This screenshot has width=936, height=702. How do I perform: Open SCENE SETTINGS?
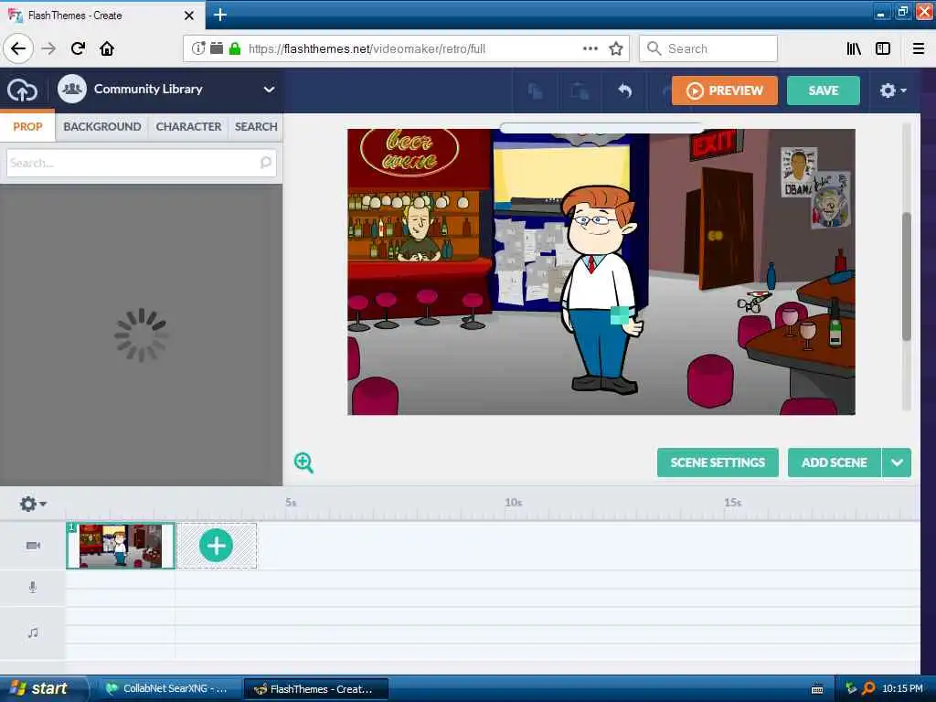coord(718,463)
